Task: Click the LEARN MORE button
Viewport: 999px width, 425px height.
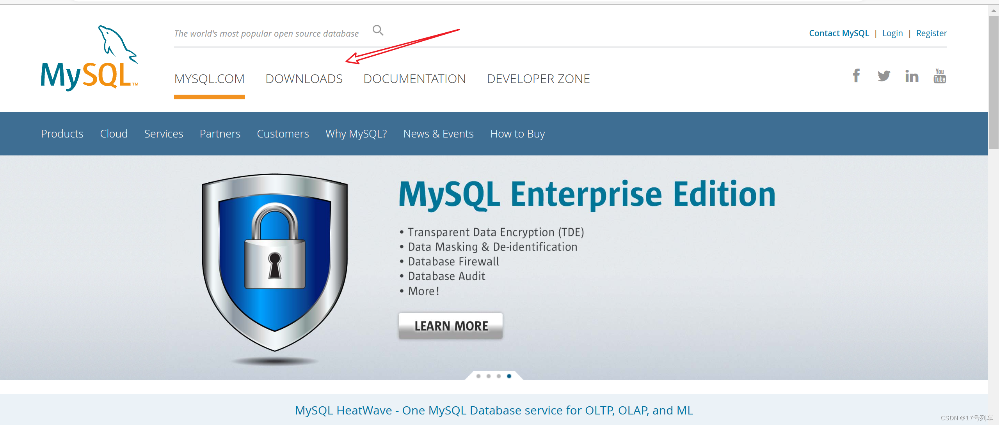Action: pos(451,326)
